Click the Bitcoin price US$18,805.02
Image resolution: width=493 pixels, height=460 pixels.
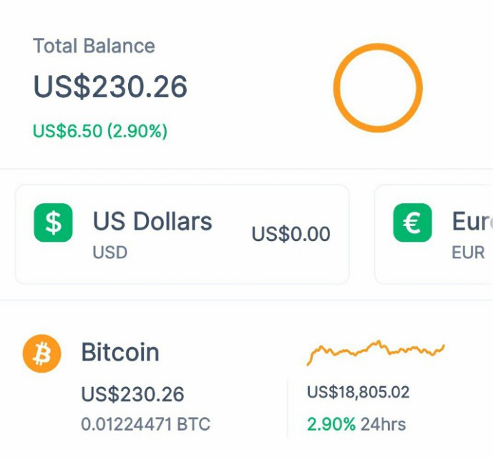358,392
